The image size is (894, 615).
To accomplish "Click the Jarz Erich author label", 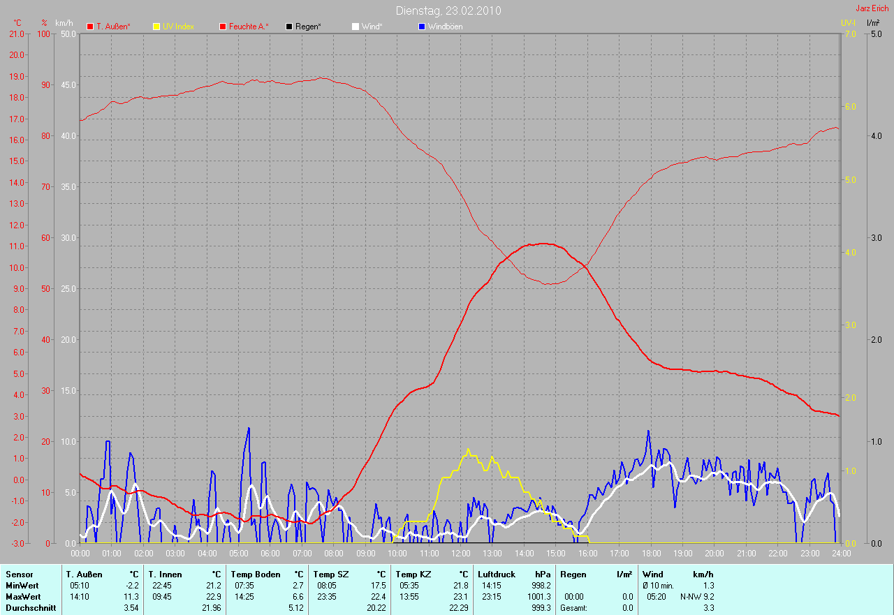I will [872, 8].
